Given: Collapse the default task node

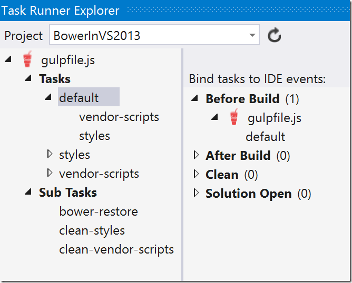Looking at the screenshot, I should pos(48,98).
